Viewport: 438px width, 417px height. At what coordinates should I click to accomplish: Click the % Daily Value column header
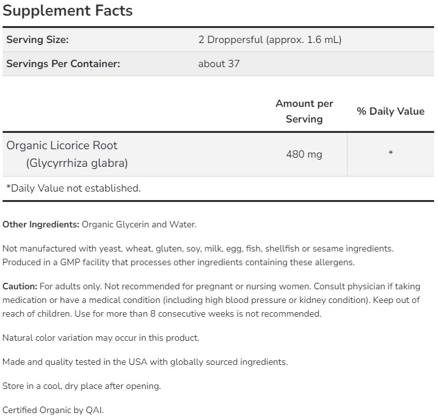(x=390, y=111)
